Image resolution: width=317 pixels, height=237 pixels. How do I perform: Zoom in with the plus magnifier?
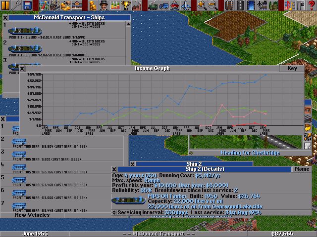point(202,5)
